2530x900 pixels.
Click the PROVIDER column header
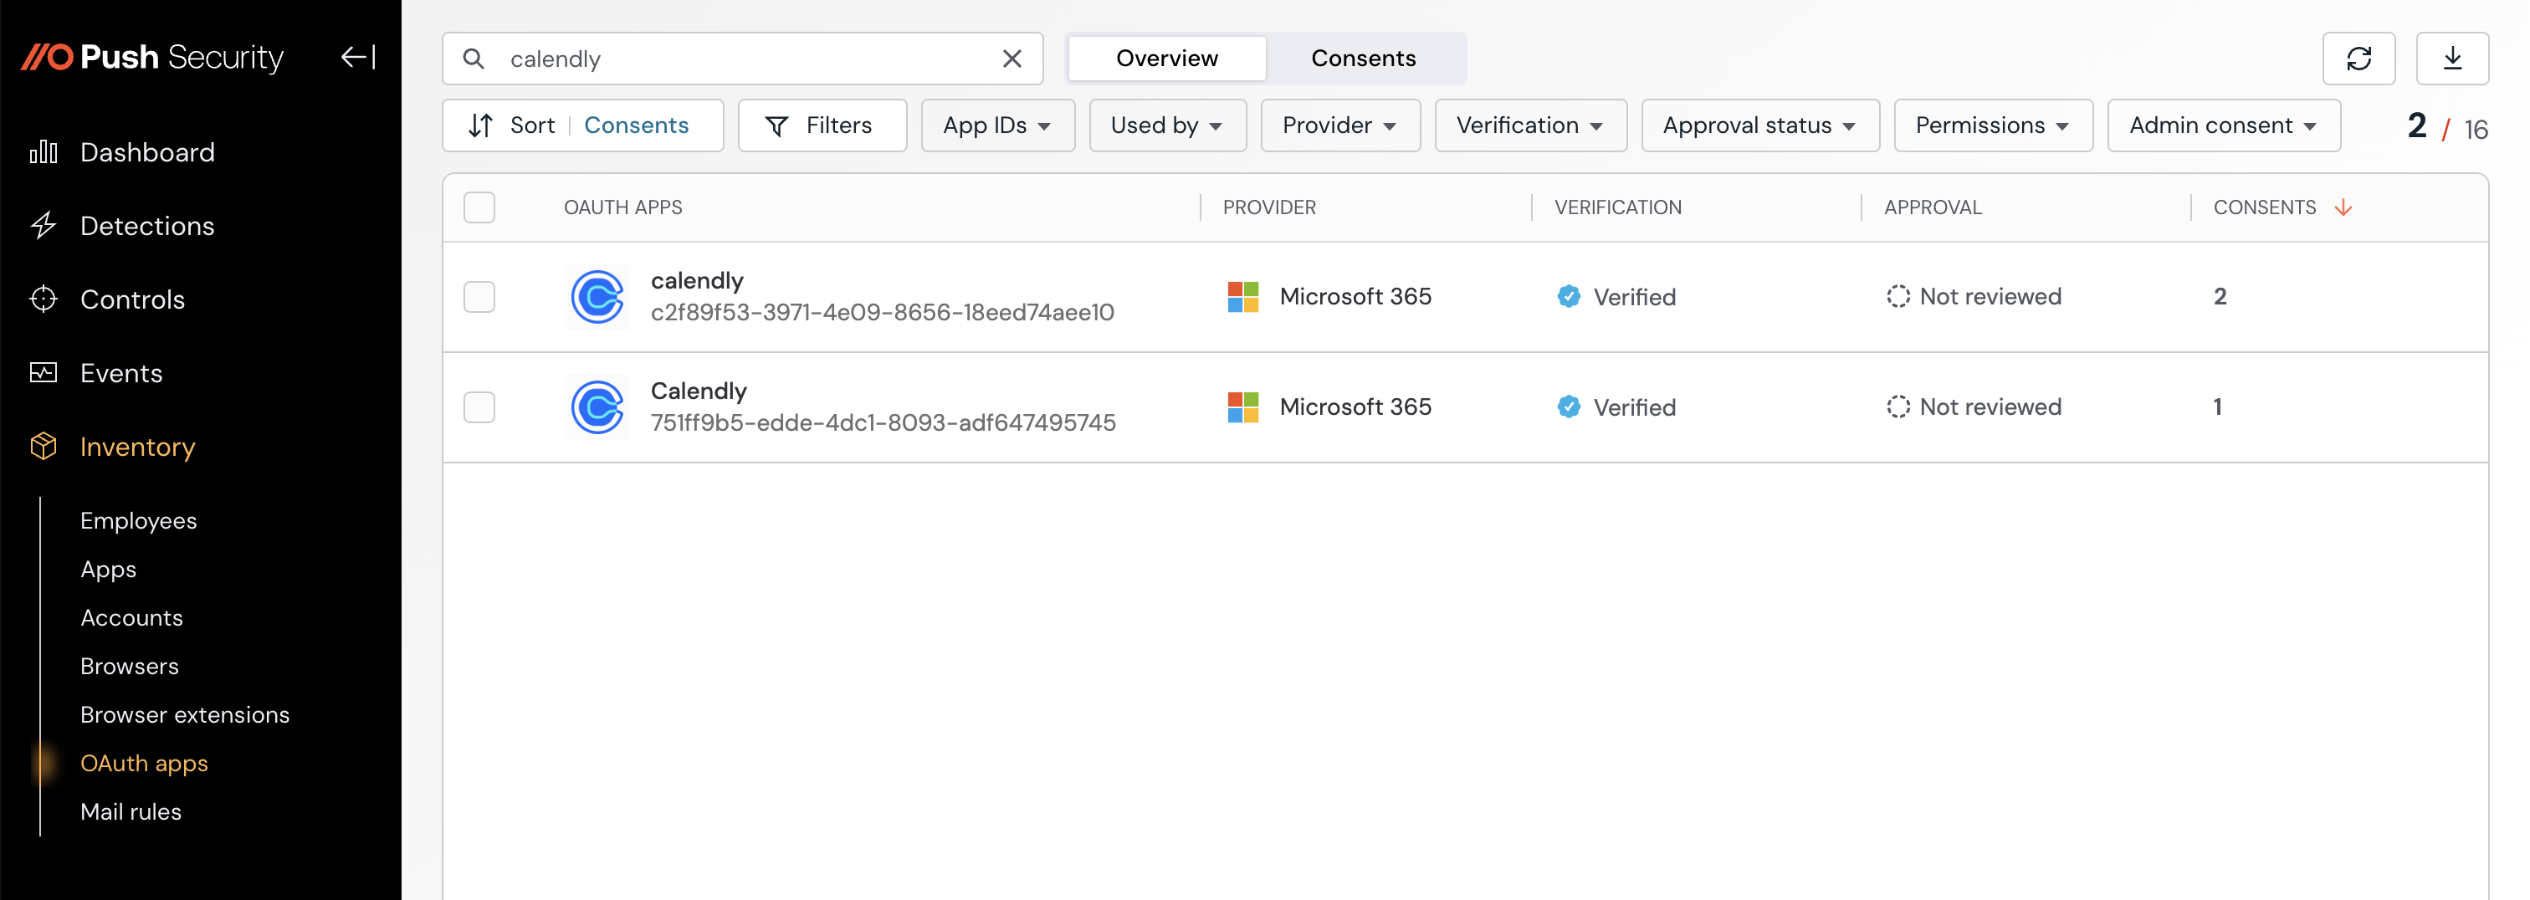tap(1269, 207)
